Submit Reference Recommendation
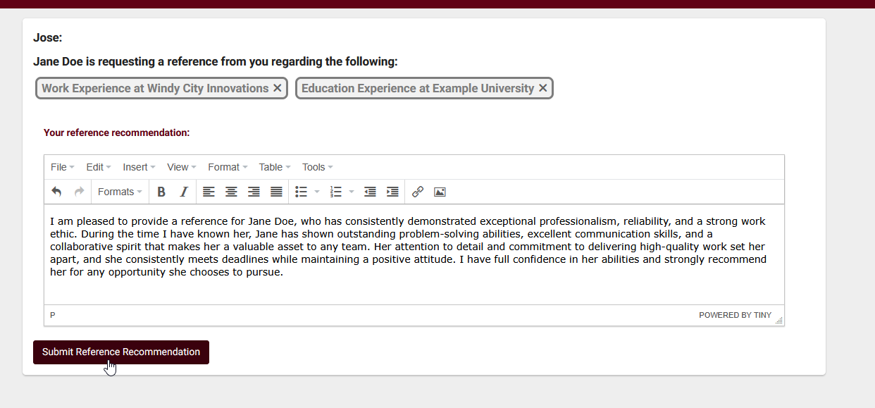875x408 pixels. [121, 352]
